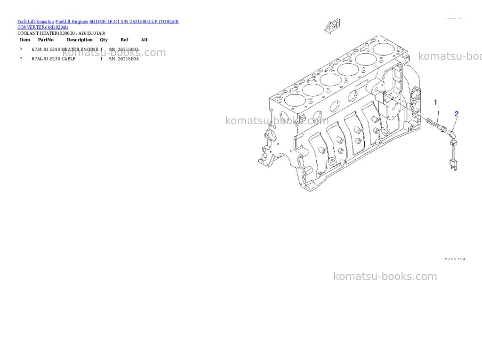
Task: Click callout number 1 in the diagram
Action: click(435, 103)
